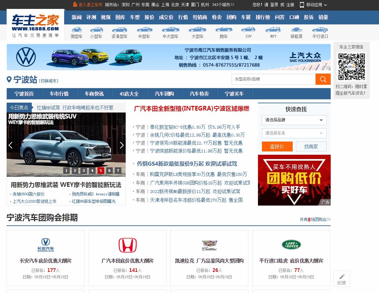Viewport: 379px width, 293px height.
Task: Click the orange search magnifier button
Action: click(x=323, y=79)
